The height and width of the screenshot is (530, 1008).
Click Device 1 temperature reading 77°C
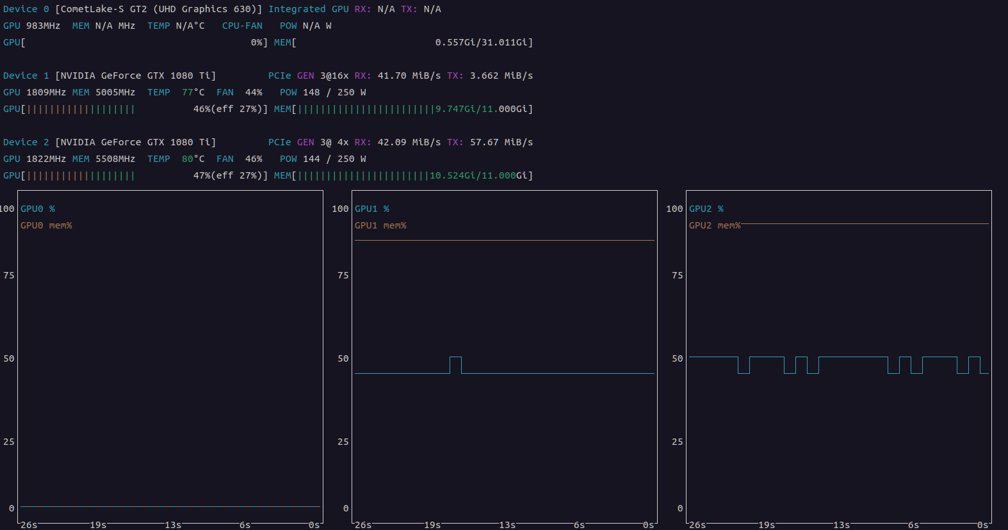click(193, 92)
